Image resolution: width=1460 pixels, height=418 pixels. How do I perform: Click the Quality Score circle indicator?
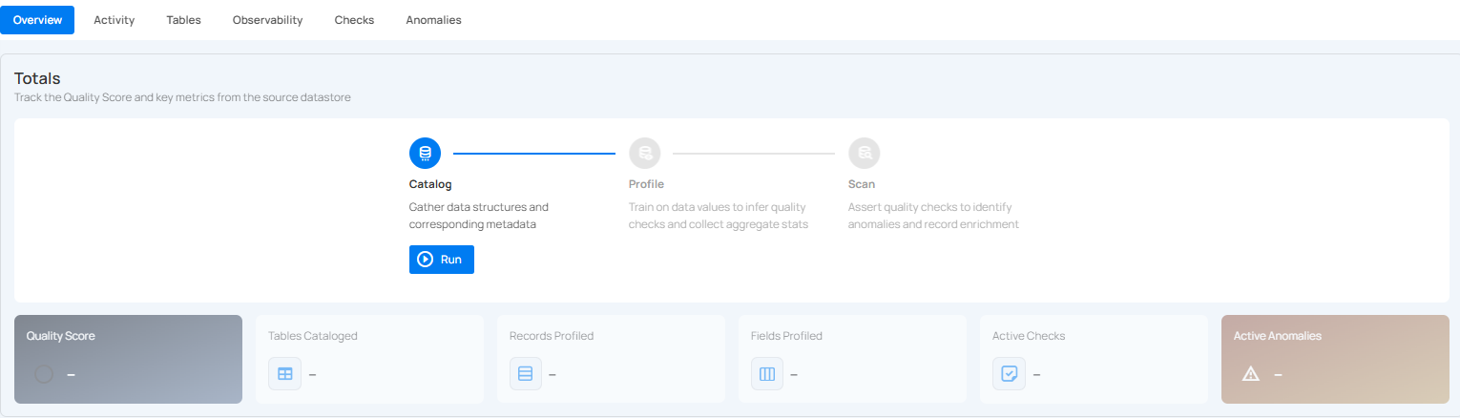pos(44,374)
